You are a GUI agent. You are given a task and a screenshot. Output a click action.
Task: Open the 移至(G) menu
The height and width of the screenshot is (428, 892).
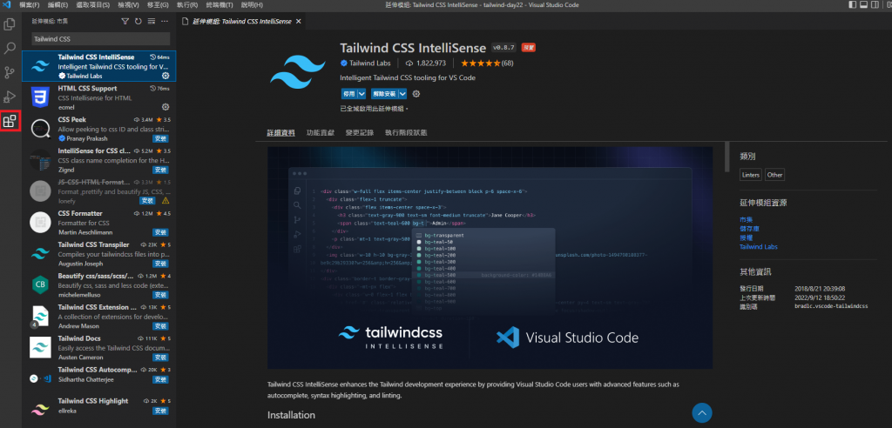click(x=158, y=4)
